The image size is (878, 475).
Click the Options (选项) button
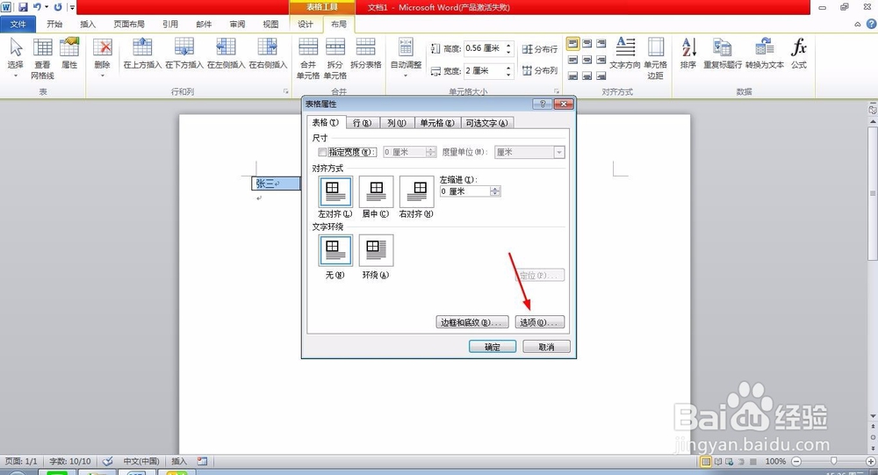tap(540, 322)
